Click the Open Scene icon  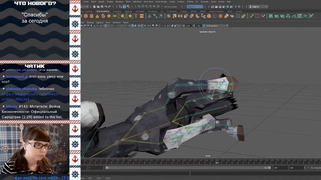[98, 6]
